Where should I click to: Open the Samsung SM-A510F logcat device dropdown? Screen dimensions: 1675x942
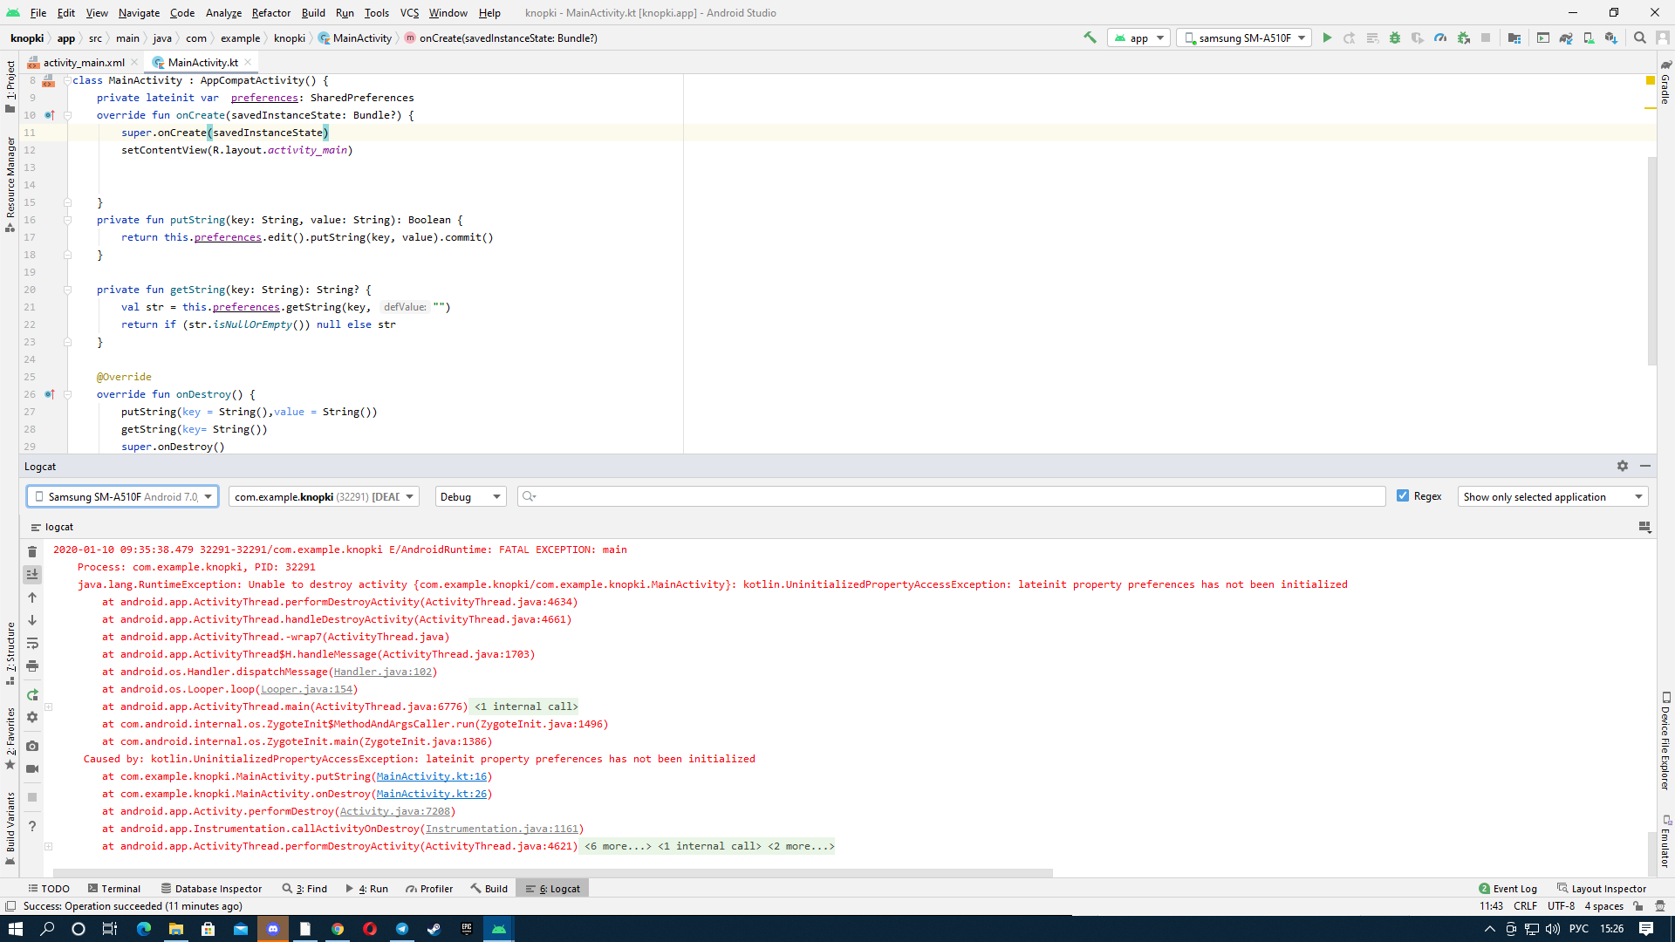click(x=122, y=496)
